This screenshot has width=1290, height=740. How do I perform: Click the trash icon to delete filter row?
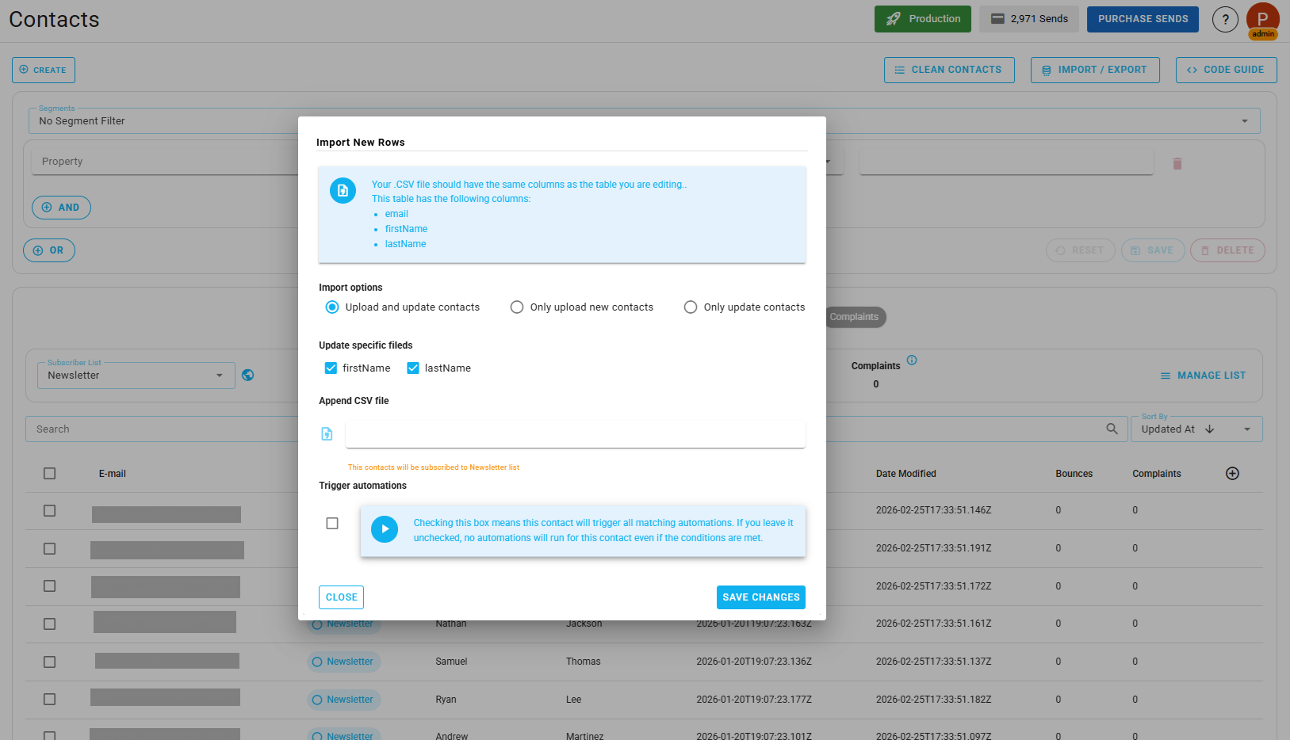coord(1177,163)
